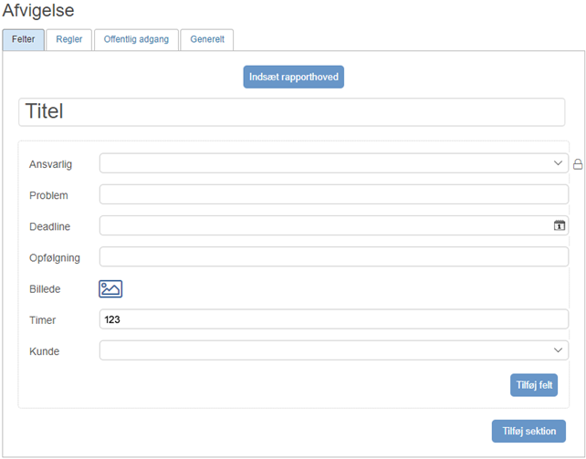Click the Timer field showing 123

point(334,319)
